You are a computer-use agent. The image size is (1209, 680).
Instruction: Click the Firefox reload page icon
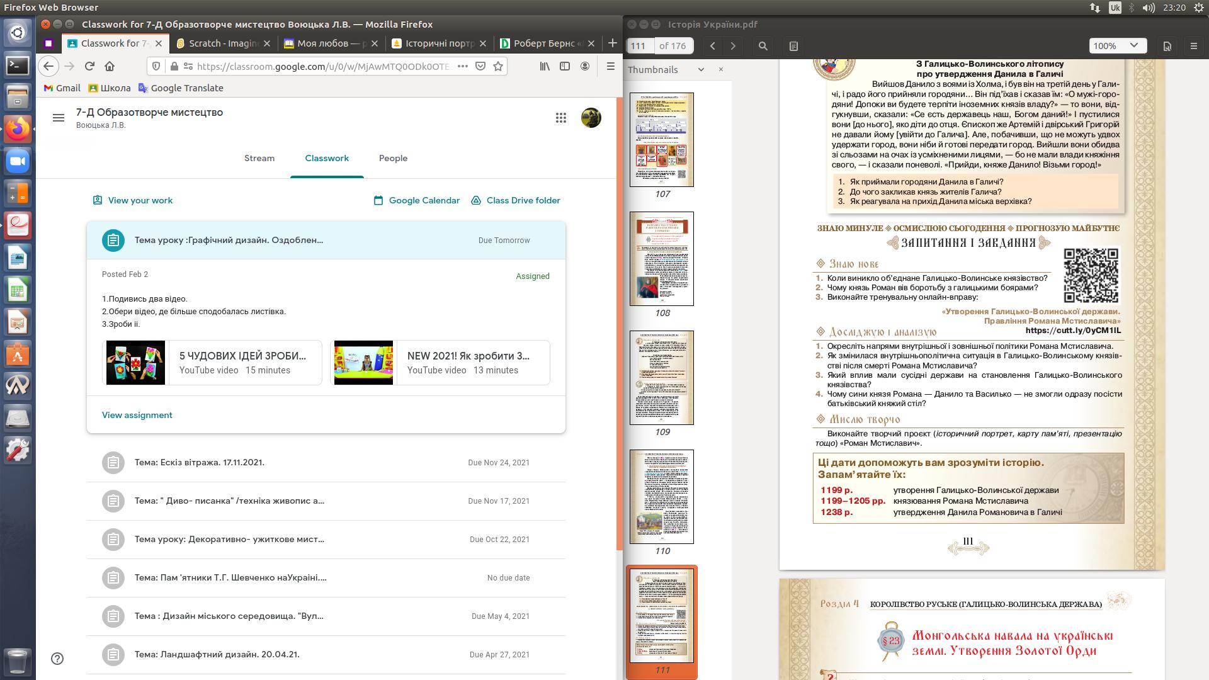89,66
